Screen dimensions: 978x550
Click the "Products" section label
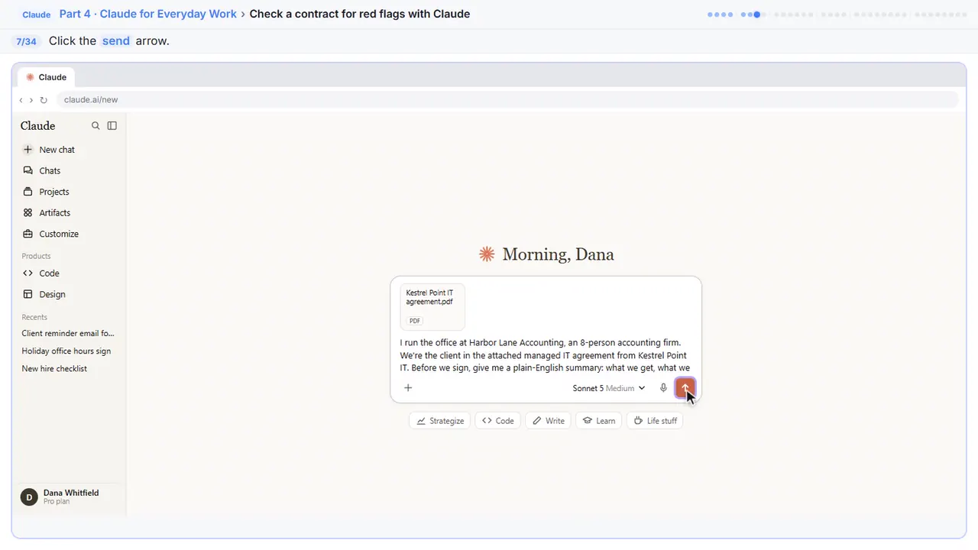click(x=36, y=256)
